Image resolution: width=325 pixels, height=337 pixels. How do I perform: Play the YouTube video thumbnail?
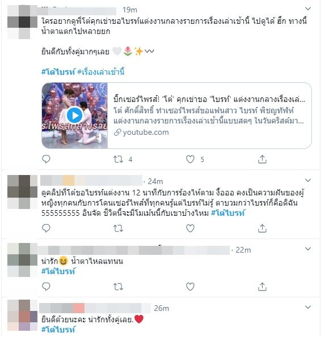(x=75, y=116)
